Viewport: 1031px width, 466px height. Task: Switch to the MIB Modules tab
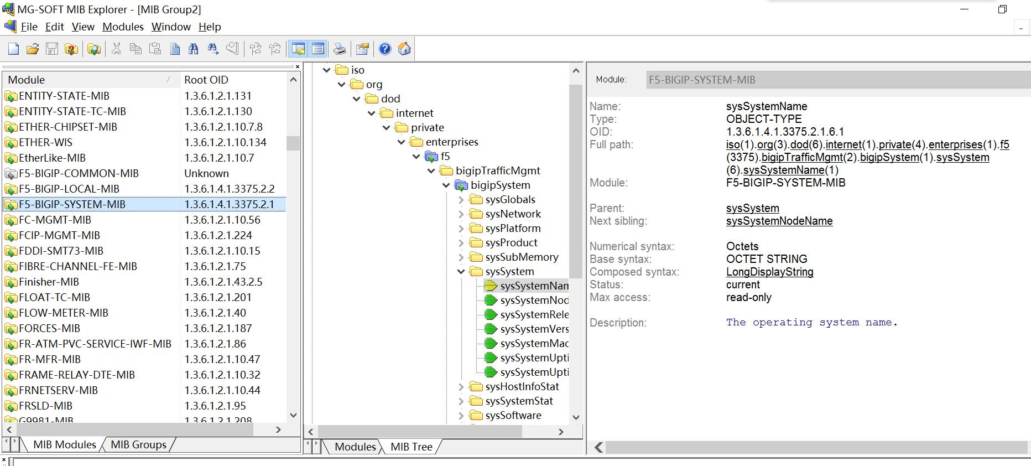pos(64,444)
